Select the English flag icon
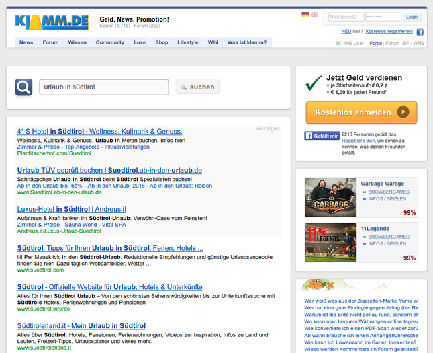Viewport: 433px width, 353px height. pyautogui.click(x=314, y=15)
